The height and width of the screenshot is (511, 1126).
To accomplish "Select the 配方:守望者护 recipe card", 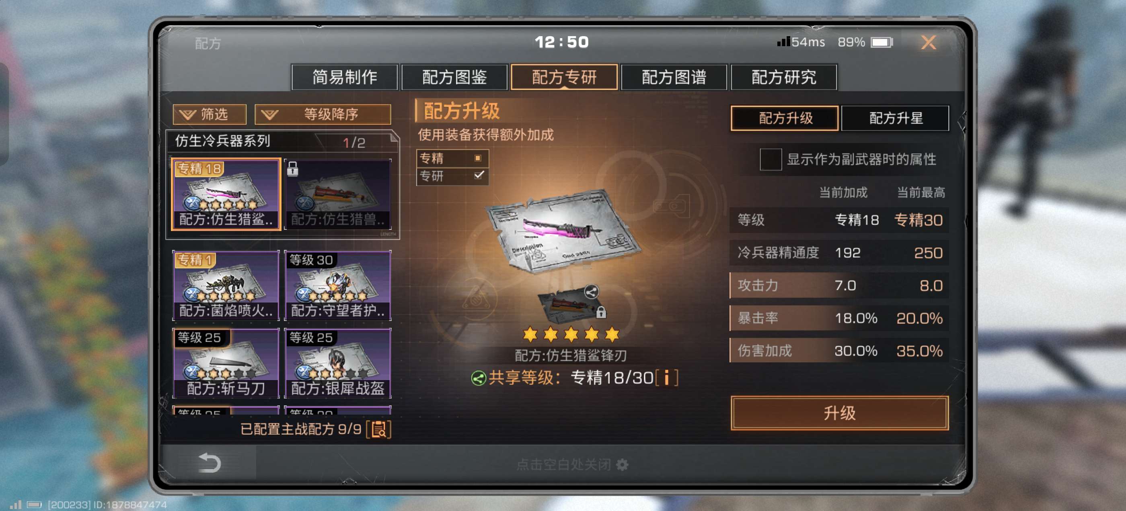I will click(x=337, y=285).
